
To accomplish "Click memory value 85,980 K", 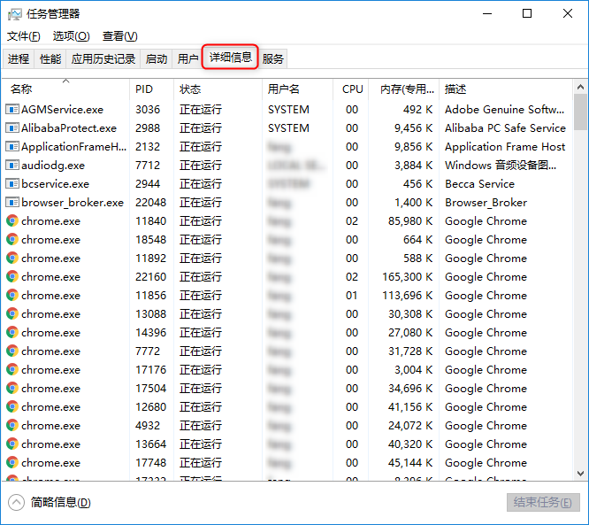I will pyautogui.click(x=410, y=221).
